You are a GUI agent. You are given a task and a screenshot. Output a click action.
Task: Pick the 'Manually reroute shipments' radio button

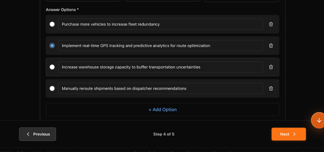coord(52,89)
